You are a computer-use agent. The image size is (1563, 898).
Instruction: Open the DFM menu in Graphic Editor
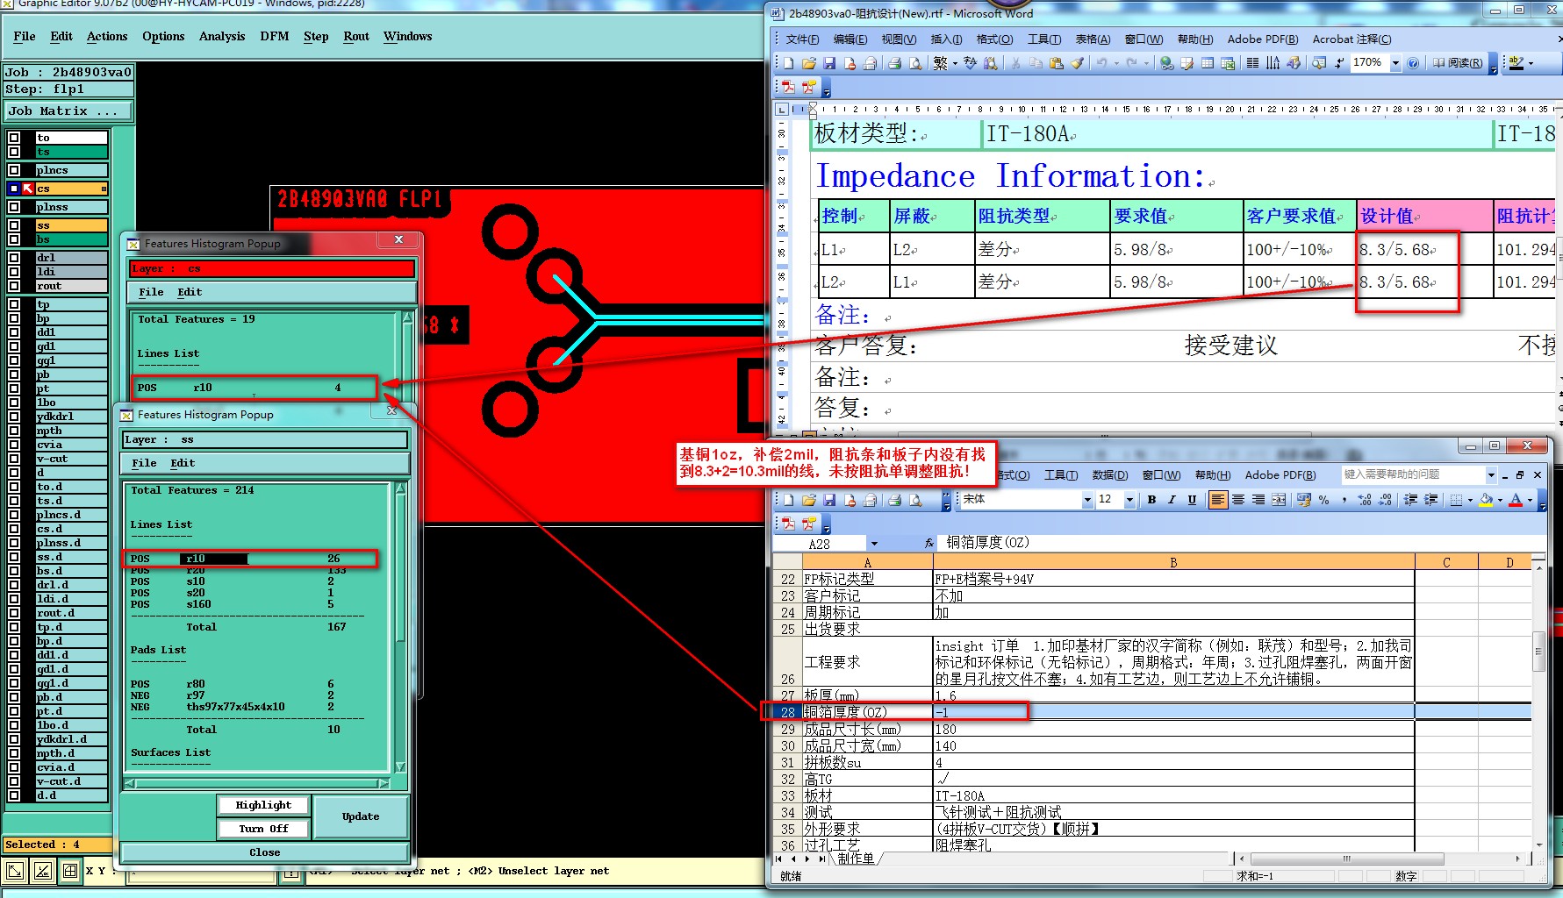[x=275, y=36]
